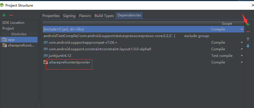
Task: Close the Project Structure dialog
Action: (253, 5)
